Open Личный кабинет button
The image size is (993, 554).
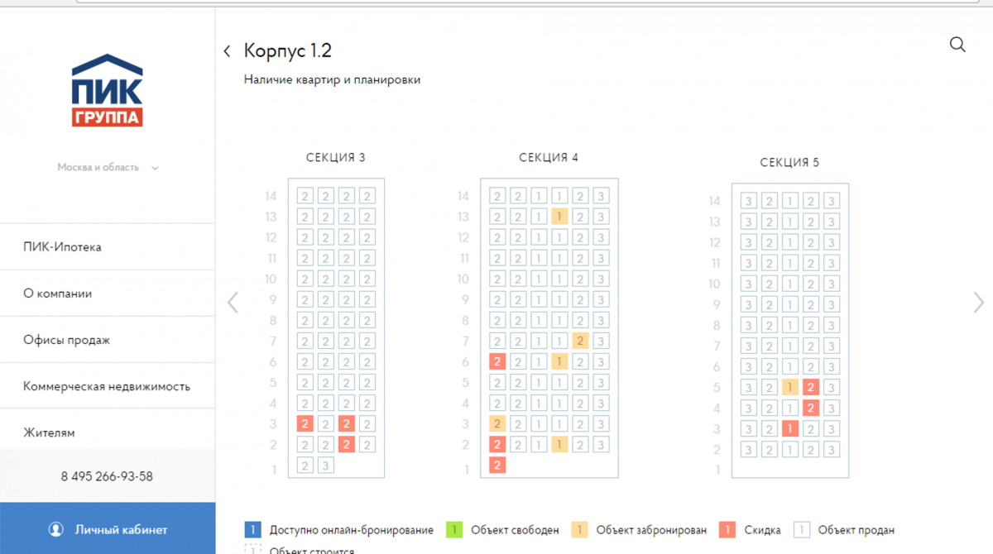[x=108, y=528]
